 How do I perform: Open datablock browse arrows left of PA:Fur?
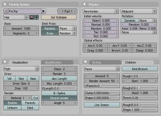(6, 11)
